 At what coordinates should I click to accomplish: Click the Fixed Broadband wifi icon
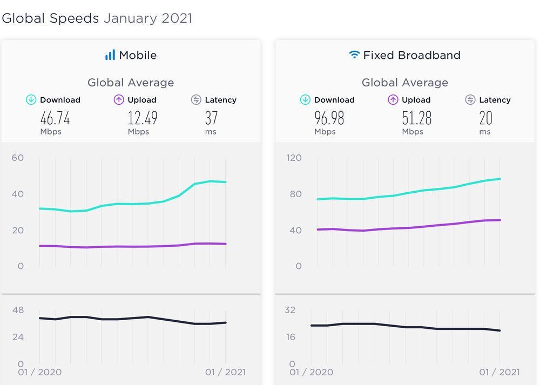(x=354, y=55)
